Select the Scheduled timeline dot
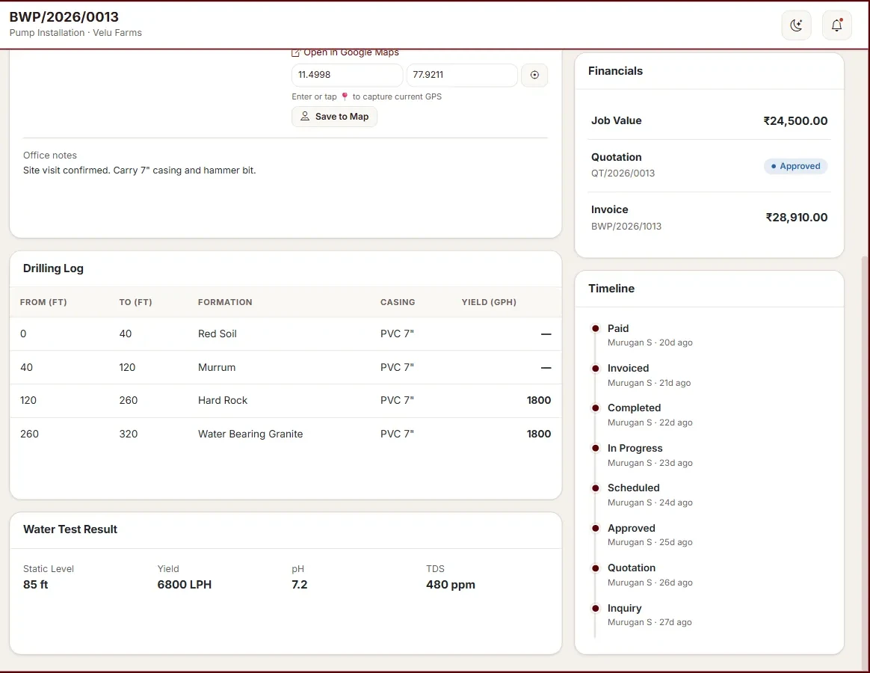The width and height of the screenshot is (870, 673). tap(596, 488)
